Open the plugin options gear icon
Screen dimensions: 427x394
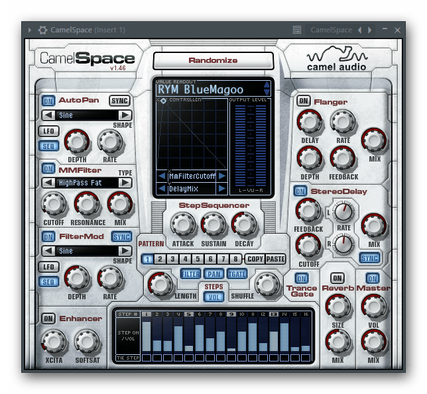tap(42, 30)
